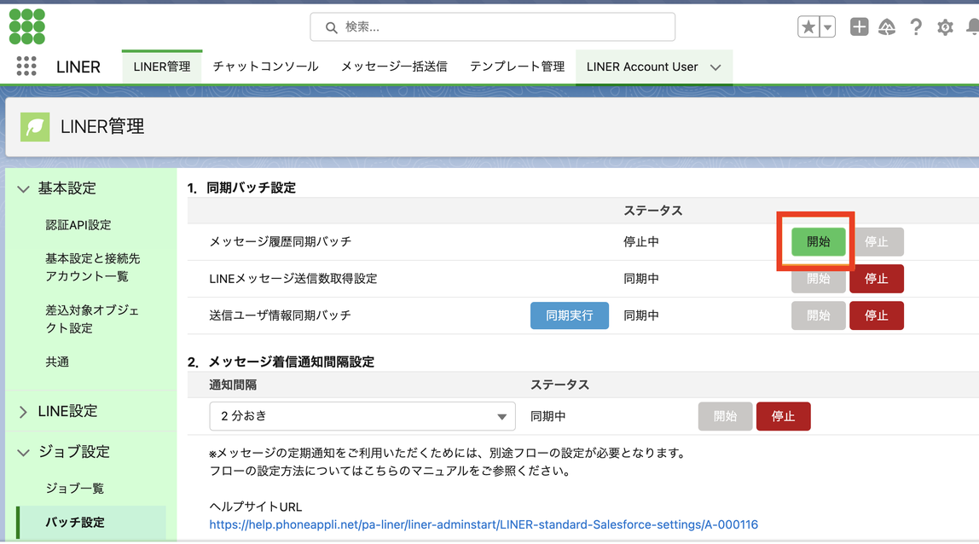Screen dimensions: 979x544
Task: Click the green LINER logo icon
Action: click(26, 26)
